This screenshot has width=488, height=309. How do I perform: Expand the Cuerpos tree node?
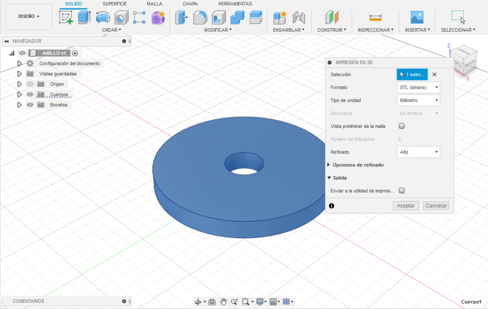tap(19, 94)
